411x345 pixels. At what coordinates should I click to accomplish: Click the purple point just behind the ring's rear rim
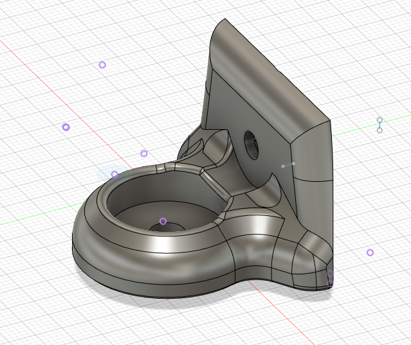[x=144, y=154]
